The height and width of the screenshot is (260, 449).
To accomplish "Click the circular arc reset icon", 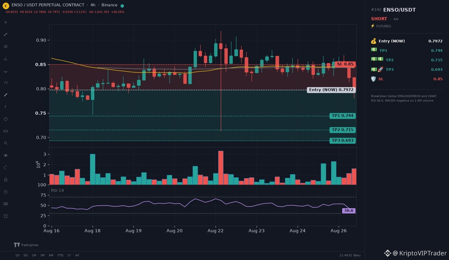I will tap(6, 167).
